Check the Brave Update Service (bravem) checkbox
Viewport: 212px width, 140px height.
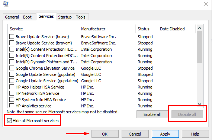click(x=12, y=43)
